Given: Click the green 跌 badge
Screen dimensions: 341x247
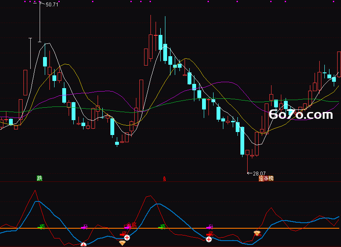Looking at the screenshot, I should click(39, 178).
